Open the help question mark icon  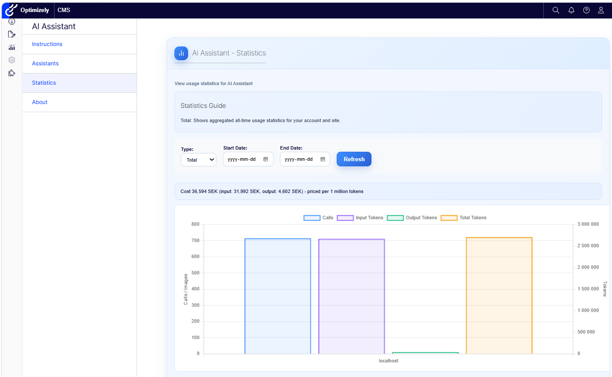click(x=586, y=10)
